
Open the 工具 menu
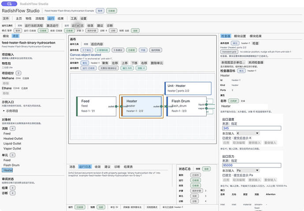coord(74,19)
